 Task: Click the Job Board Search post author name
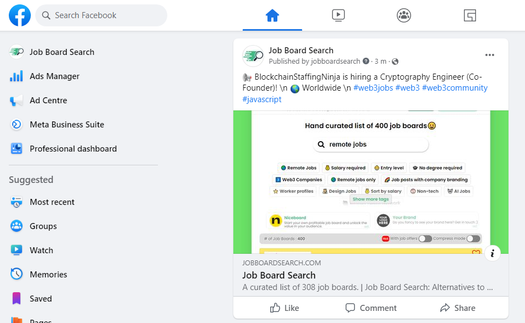click(x=301, y=51)
